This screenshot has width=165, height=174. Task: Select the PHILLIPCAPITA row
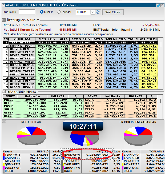pyautogui.click(x=80, y=75)
